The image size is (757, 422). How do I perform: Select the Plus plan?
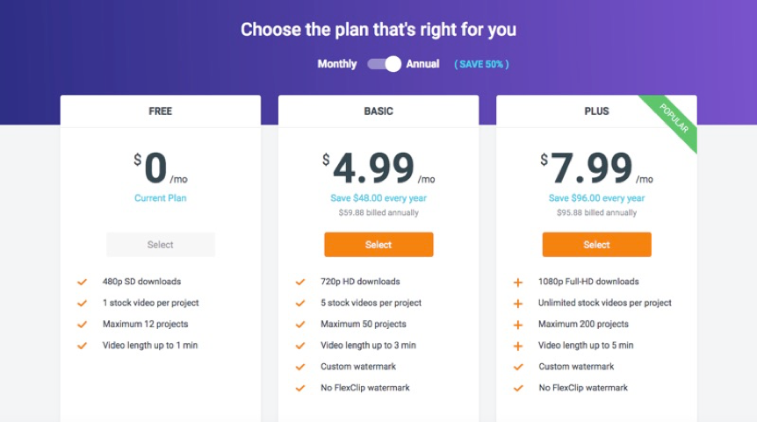[596, 245]
